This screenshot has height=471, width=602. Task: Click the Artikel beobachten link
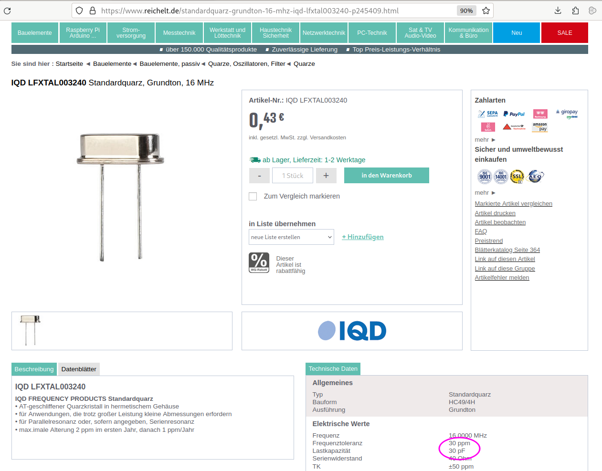500,222
